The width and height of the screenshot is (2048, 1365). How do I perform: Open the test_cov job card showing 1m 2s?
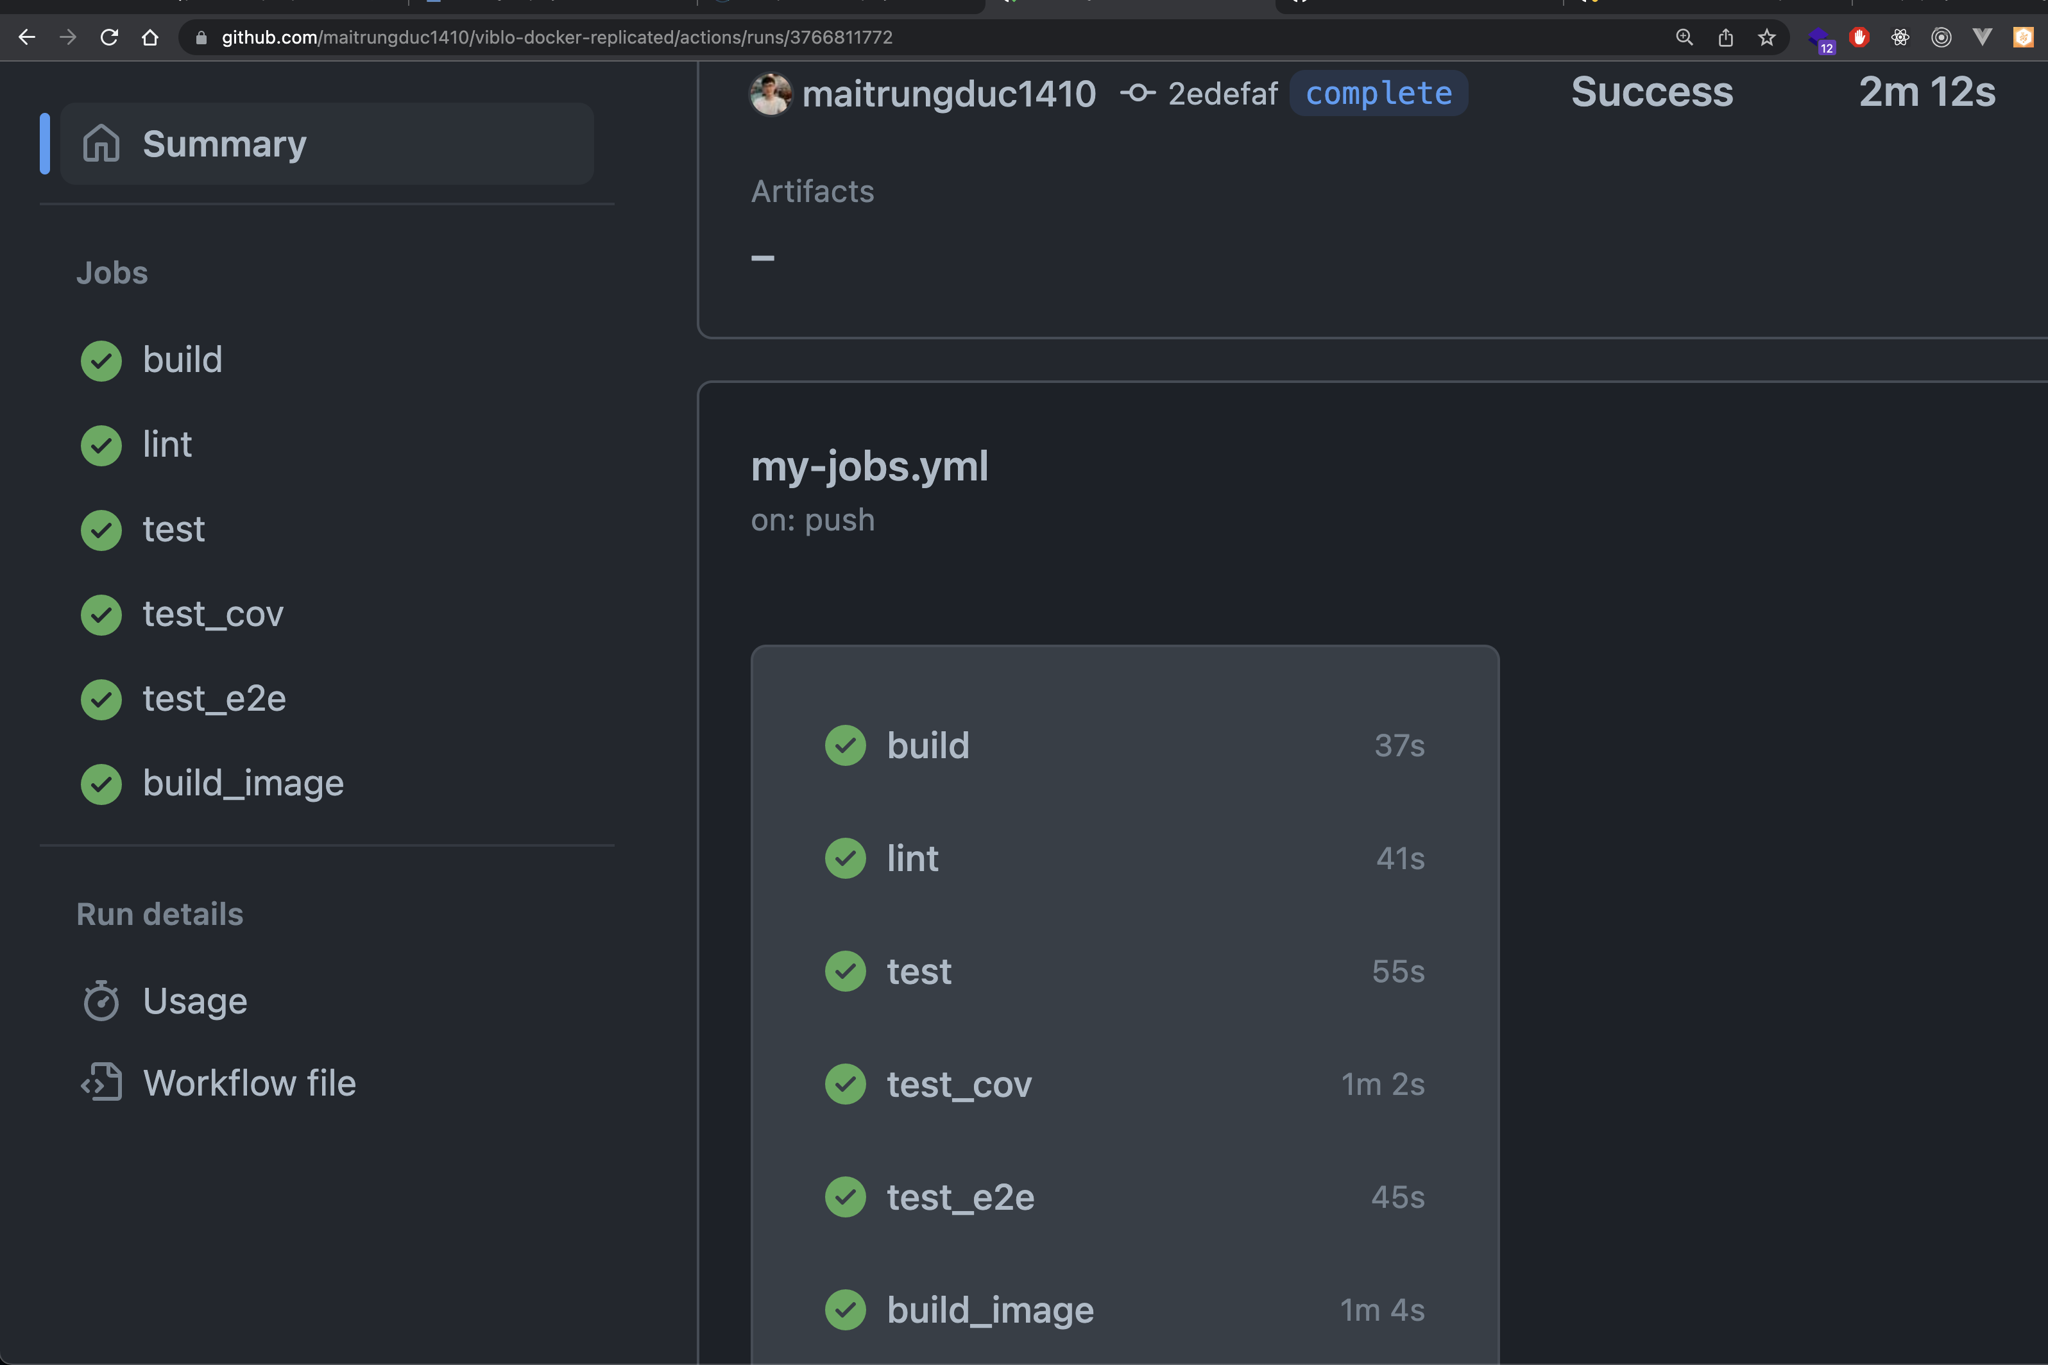tap(1124, 1084)
